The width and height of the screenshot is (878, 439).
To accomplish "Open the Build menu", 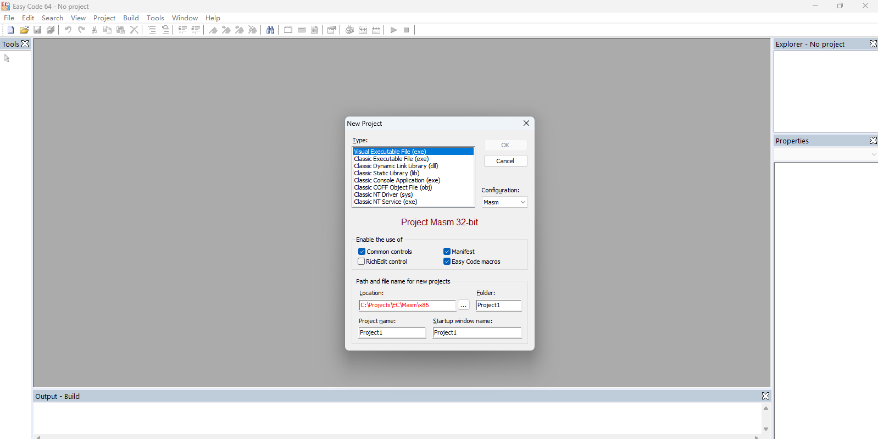I will (131, 18).
